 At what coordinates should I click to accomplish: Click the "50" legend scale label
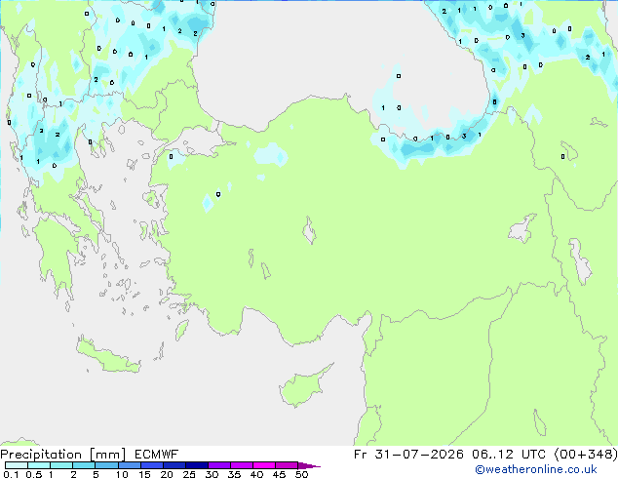coord(301,474)
